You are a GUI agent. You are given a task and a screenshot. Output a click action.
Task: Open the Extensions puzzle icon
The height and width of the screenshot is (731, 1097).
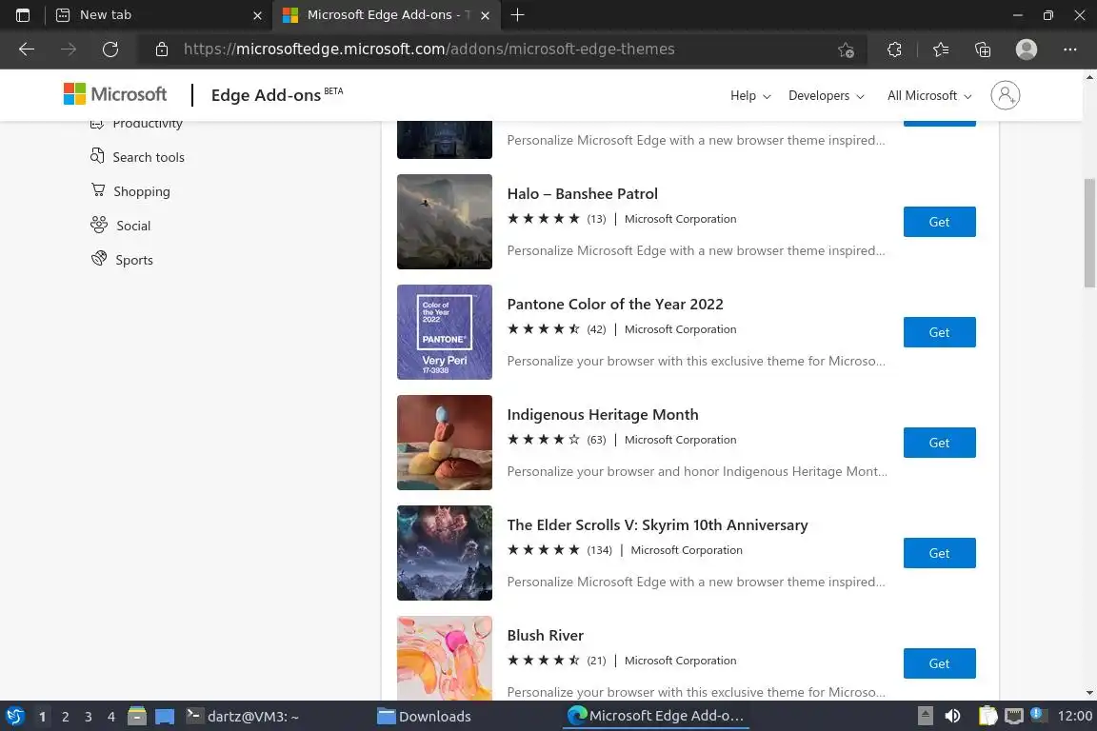point(894,49)
